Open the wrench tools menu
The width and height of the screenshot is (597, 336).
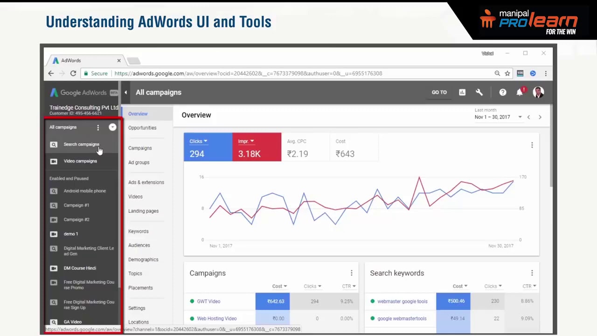pyautogui.click(x=479, y=92)
